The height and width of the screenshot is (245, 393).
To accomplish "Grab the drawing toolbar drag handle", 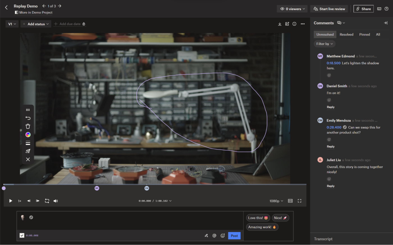I will 28,110.
